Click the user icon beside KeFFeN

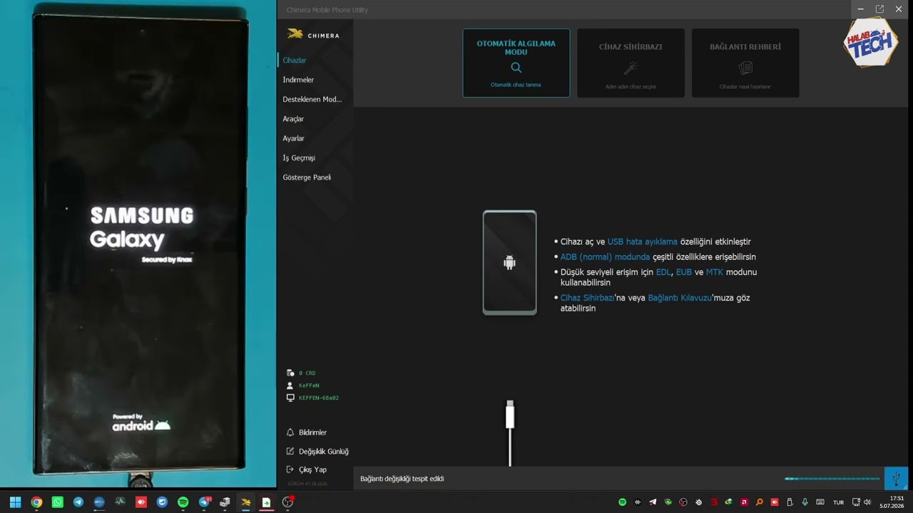click(x=290, y=385)
